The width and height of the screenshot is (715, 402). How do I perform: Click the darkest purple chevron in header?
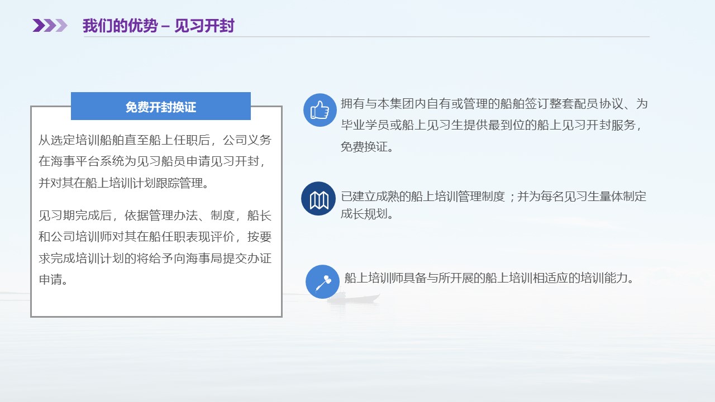click(39, 26)
